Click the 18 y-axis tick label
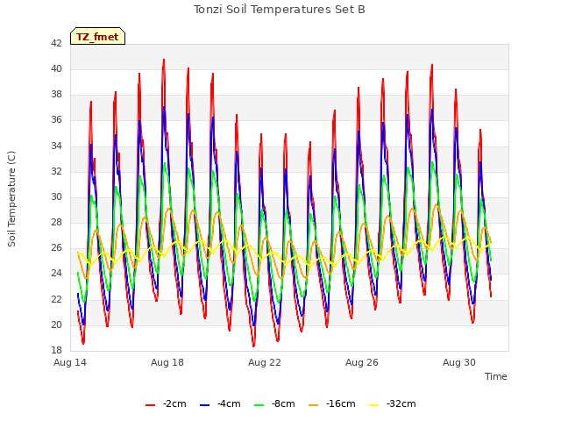The width and height of the screenshot is (561, 421). click(x=56, y=350)
